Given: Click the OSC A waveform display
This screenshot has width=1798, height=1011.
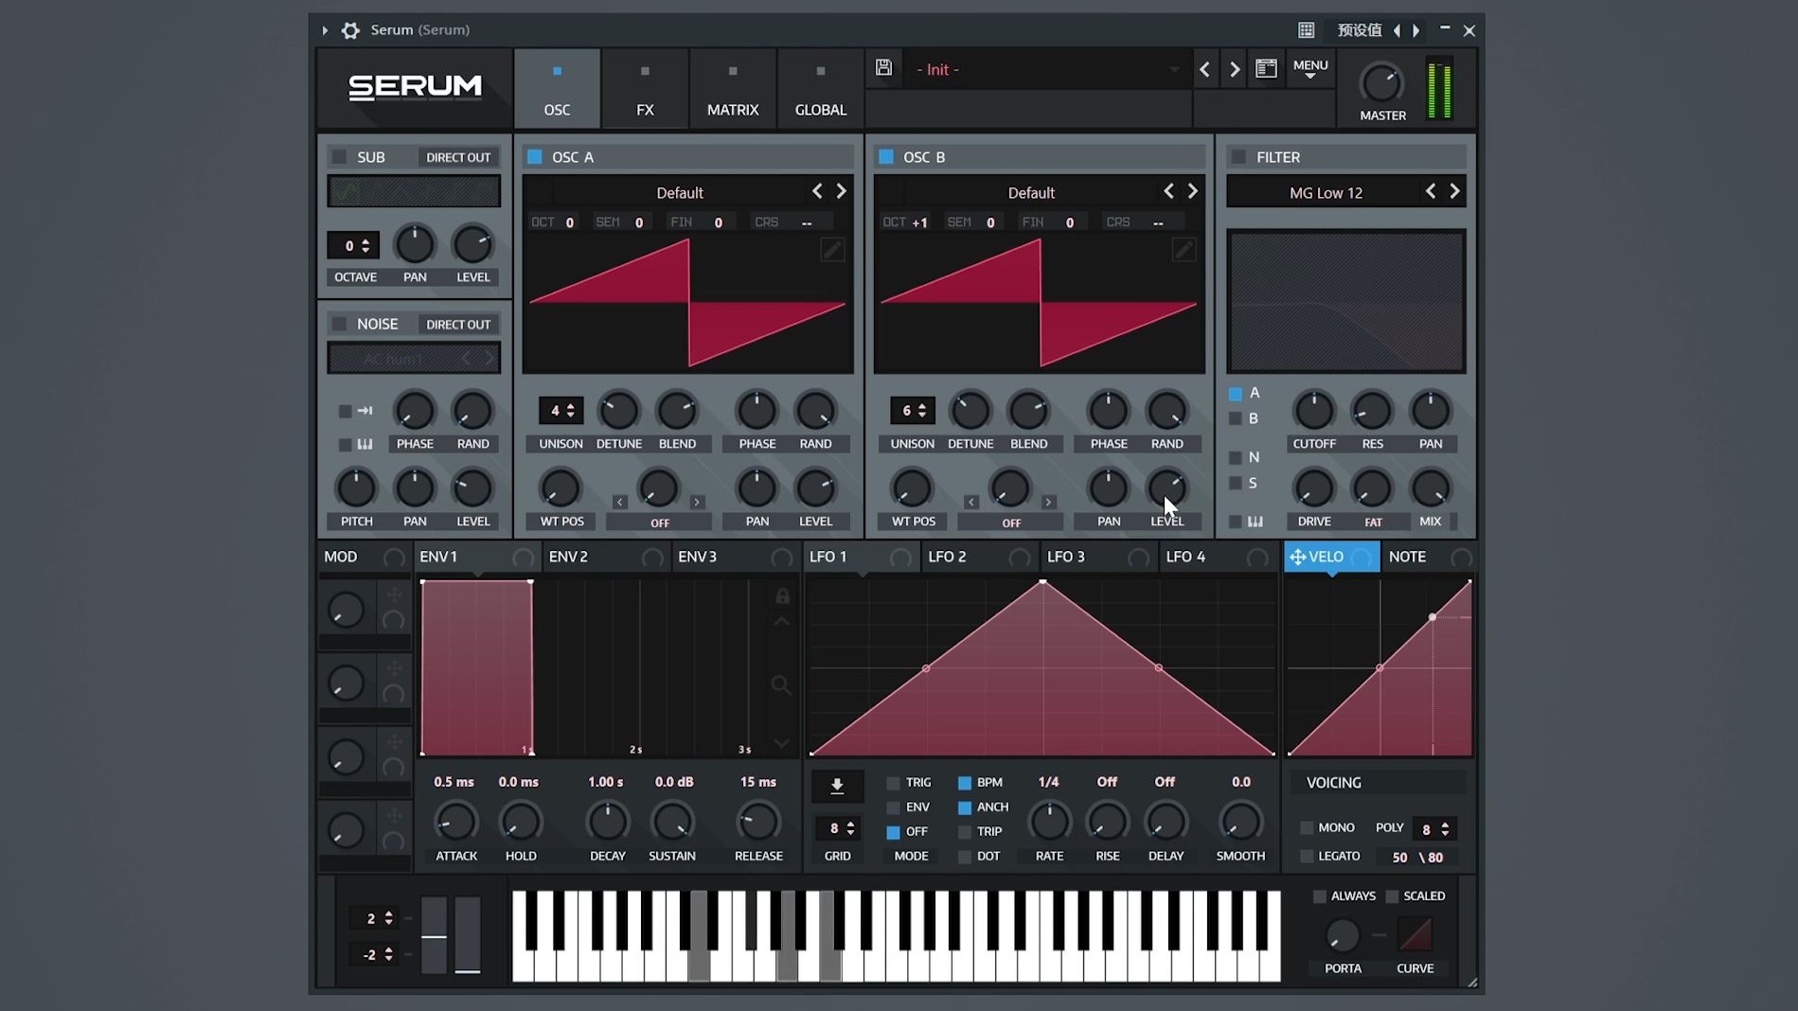Looking at the screenshot, I should (688, 302).
